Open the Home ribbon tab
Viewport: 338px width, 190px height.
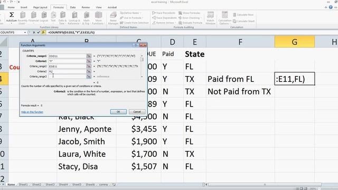pos(11,7)
